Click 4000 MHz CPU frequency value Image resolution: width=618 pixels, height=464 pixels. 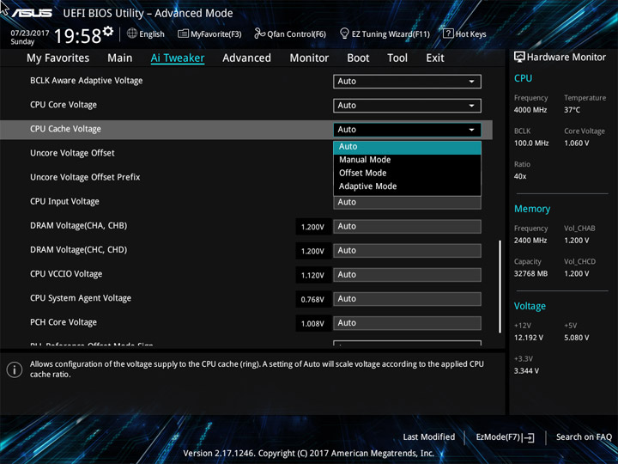pyautogui.click(x=530, y=110)
